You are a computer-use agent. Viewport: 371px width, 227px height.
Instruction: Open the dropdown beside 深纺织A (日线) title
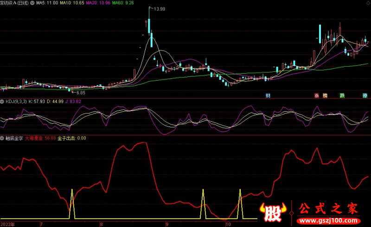(32, 3)
